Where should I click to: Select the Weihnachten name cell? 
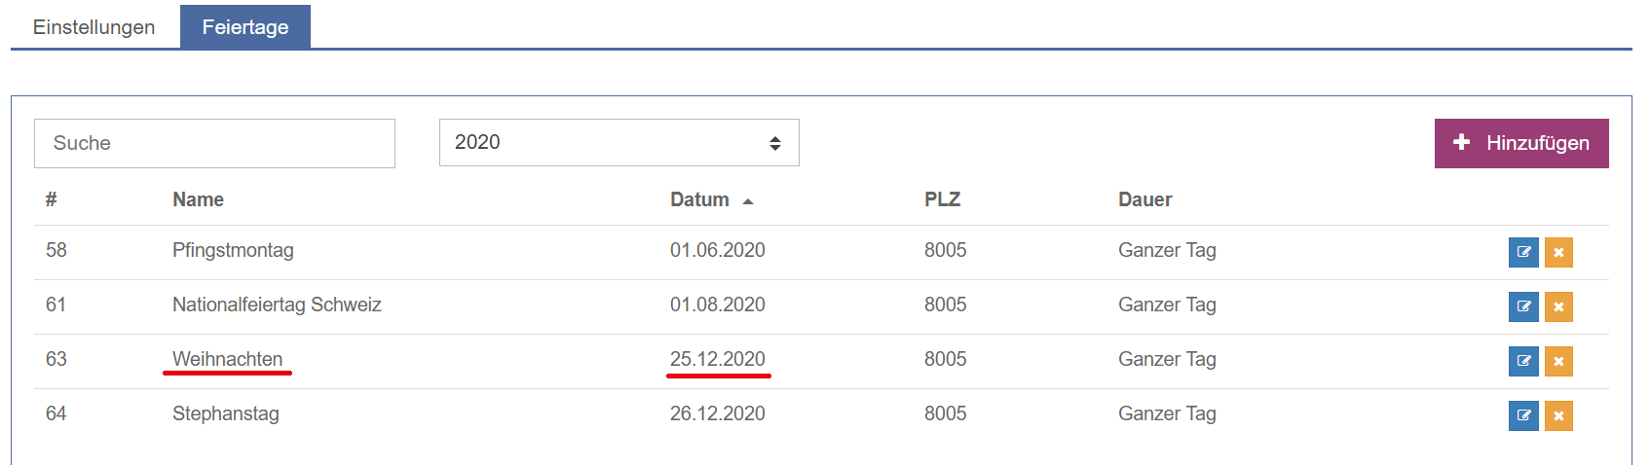click(228, 359)
